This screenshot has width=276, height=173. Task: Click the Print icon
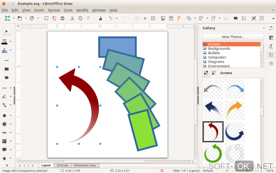click(x=62, y=18)
